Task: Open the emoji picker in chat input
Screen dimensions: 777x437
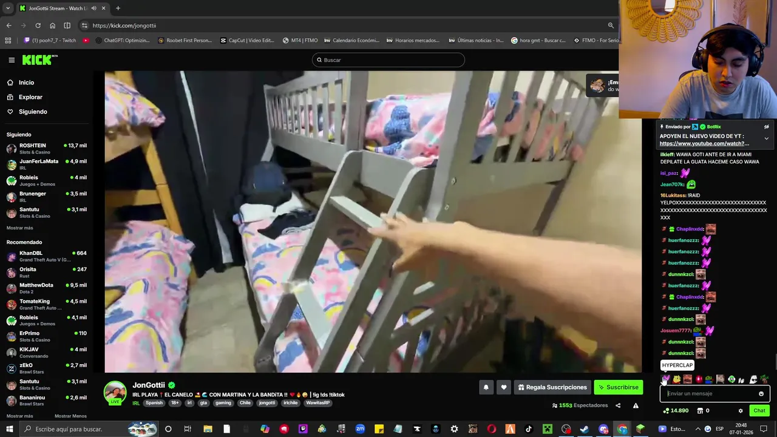Action: [x=761, y=394]
